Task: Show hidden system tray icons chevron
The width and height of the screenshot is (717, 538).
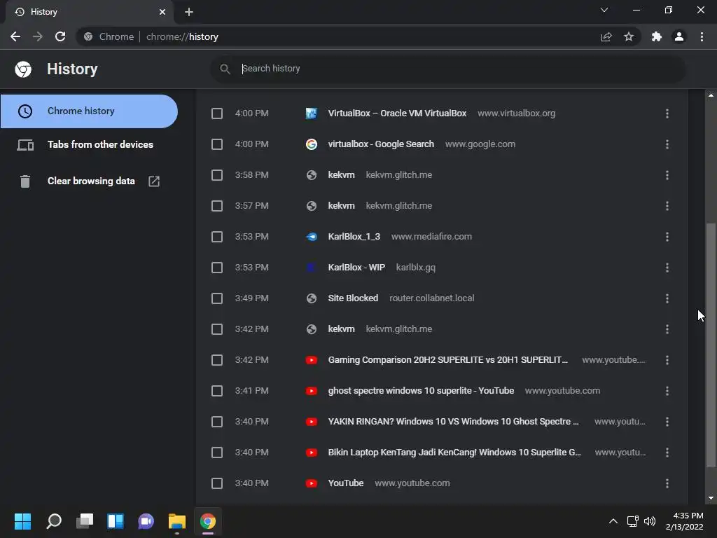Action: click(613, 521)
